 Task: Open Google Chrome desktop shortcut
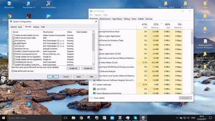click(10, 16)
